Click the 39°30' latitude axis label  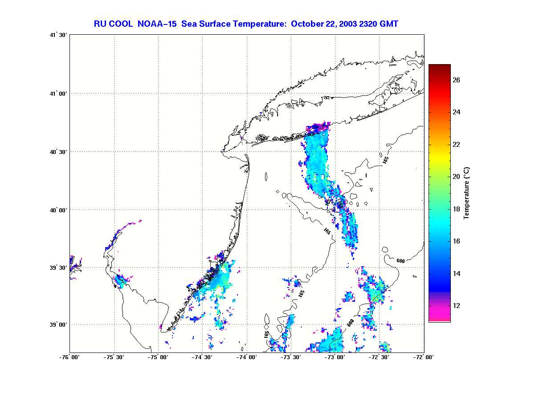click(59, 267)
